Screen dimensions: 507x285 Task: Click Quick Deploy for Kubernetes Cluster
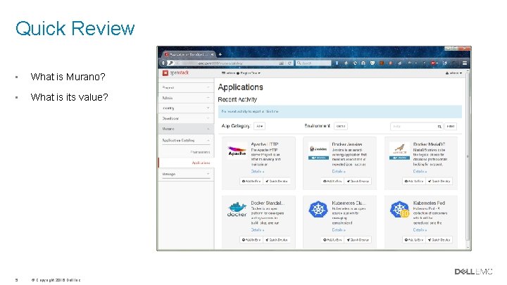point(358,240)
